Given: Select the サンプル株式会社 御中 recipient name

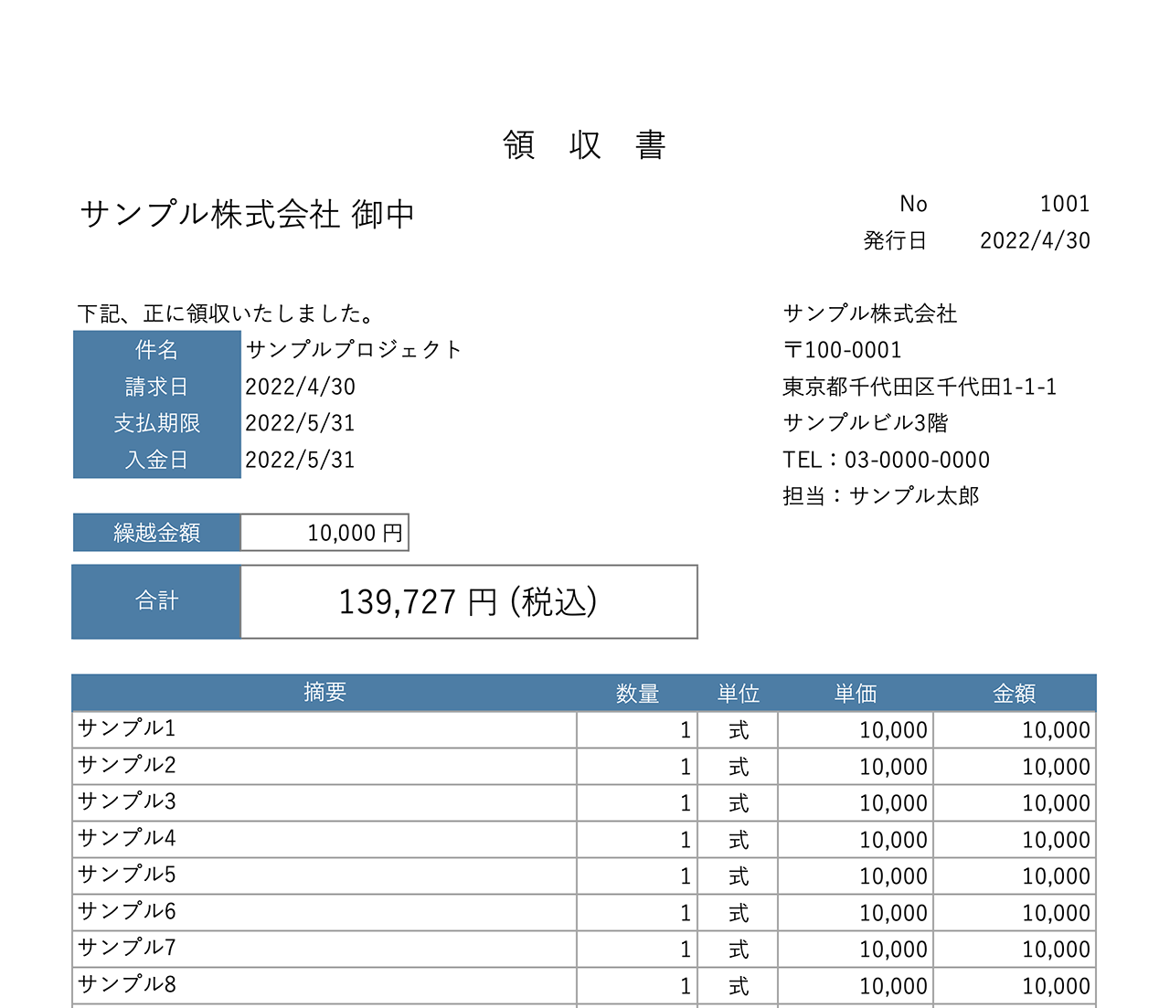Looking at the screenshot, I should (247, 213).
